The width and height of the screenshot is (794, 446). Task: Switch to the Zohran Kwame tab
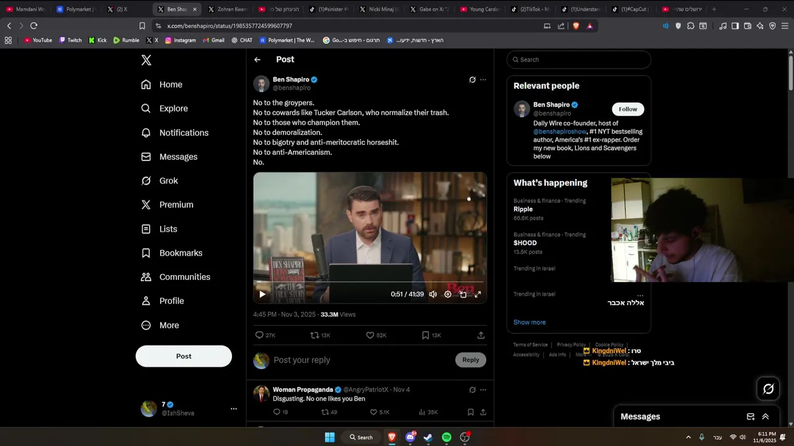(227, 9)
